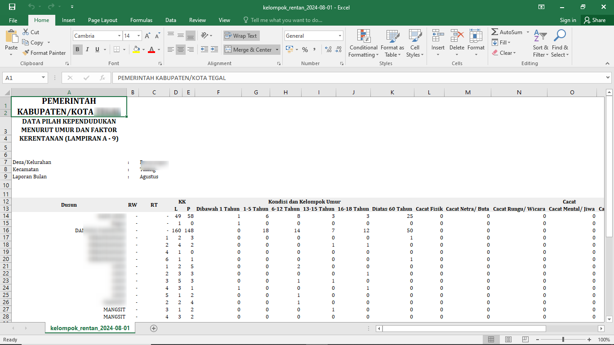The image size is (614, 345).
Task: Switch to the Formulas tab
Action: (x=141, y=20)
